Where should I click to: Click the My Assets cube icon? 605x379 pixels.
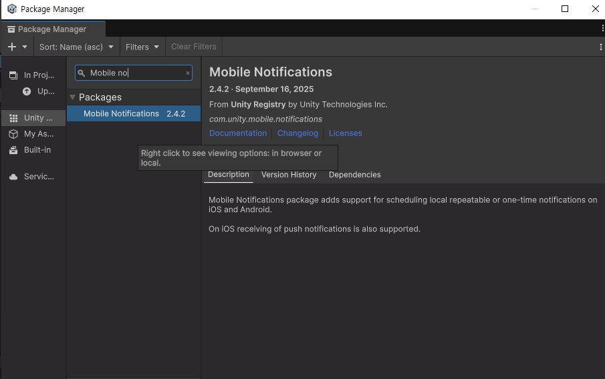tap(13, 134)
